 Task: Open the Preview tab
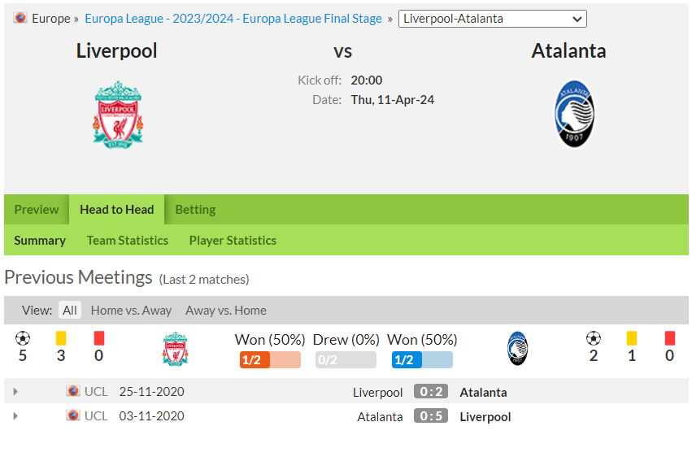coord(37,210)
